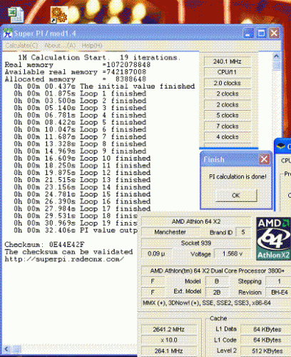Screen dimensions: 291x357
Task: Click the 5 clocks field
Action: [x=228, y=116]
